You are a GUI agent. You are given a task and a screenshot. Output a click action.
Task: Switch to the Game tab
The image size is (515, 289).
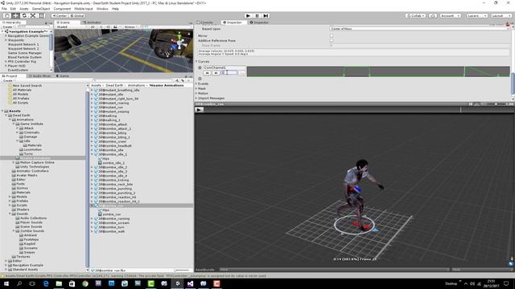coord(63,76)
